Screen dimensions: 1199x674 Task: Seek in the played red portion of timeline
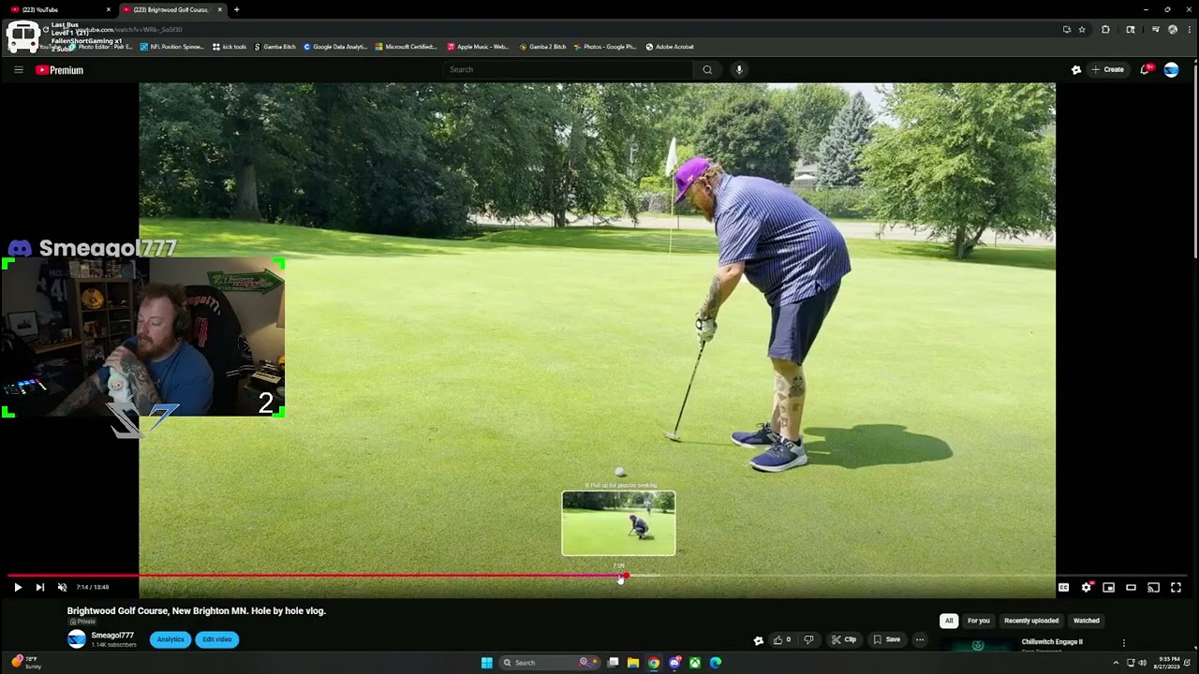tap(316, 576)
